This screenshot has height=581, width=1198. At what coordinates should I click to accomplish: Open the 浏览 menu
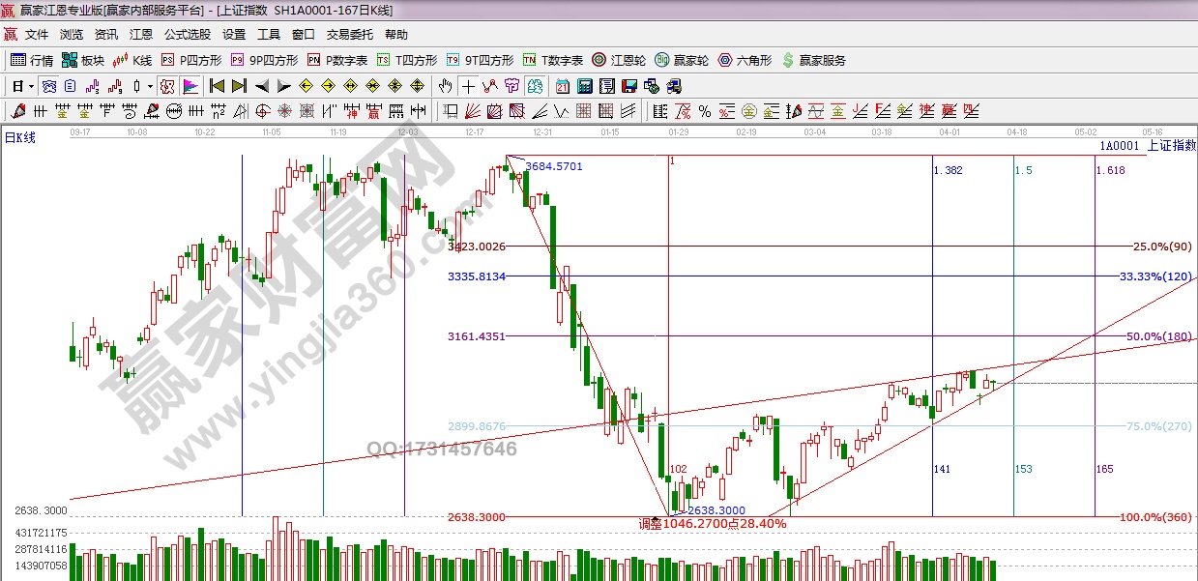(71, 34)
